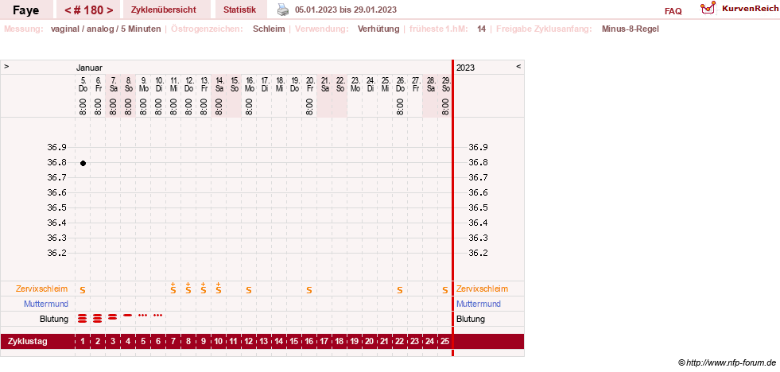The image size is (780, 372).
Task: Click the heavy bleeding marker on day 2
Action: coord(98,319)
